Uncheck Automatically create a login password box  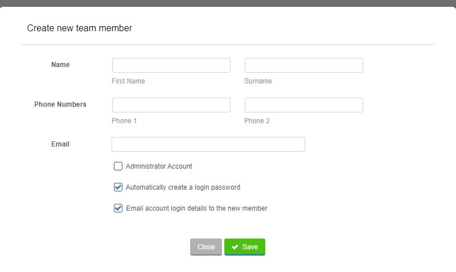pyautogui.click(x=118, y=187)
